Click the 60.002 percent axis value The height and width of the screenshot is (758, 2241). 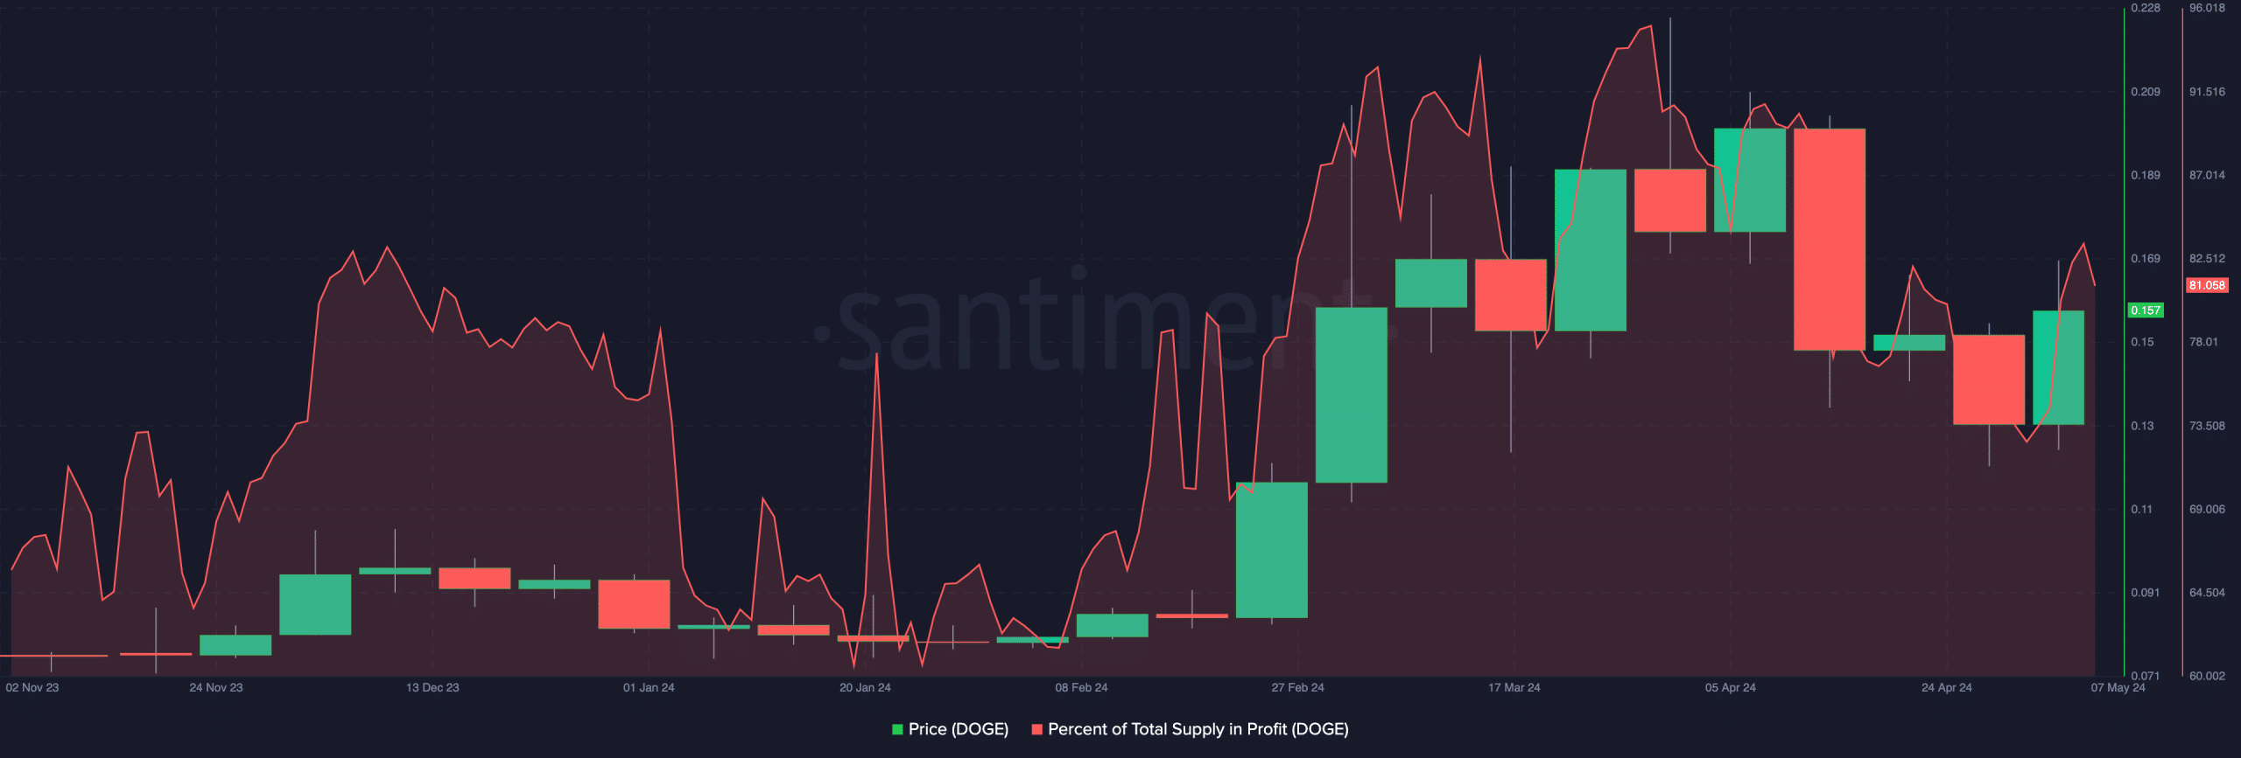[x=2207, y=676]
